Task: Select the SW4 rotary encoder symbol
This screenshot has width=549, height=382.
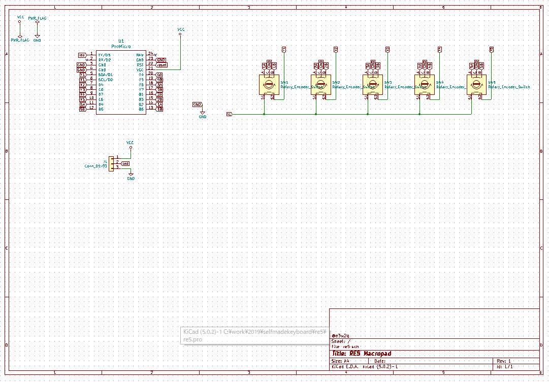Action: 425,85
